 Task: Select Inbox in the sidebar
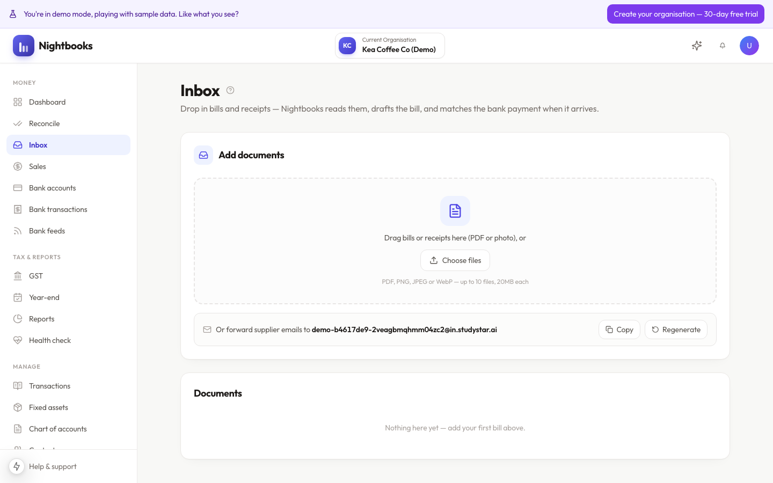coord(68,145)
